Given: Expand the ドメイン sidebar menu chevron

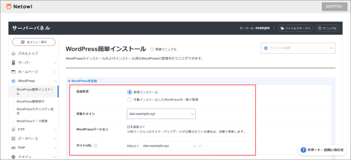Looking at the screenshot, I should click(55, 157).
